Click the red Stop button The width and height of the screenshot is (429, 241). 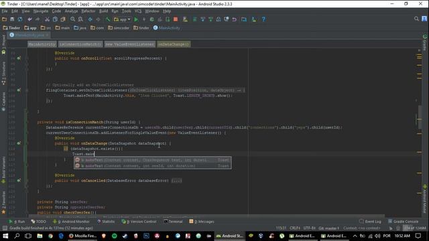(x=176, y=19)
